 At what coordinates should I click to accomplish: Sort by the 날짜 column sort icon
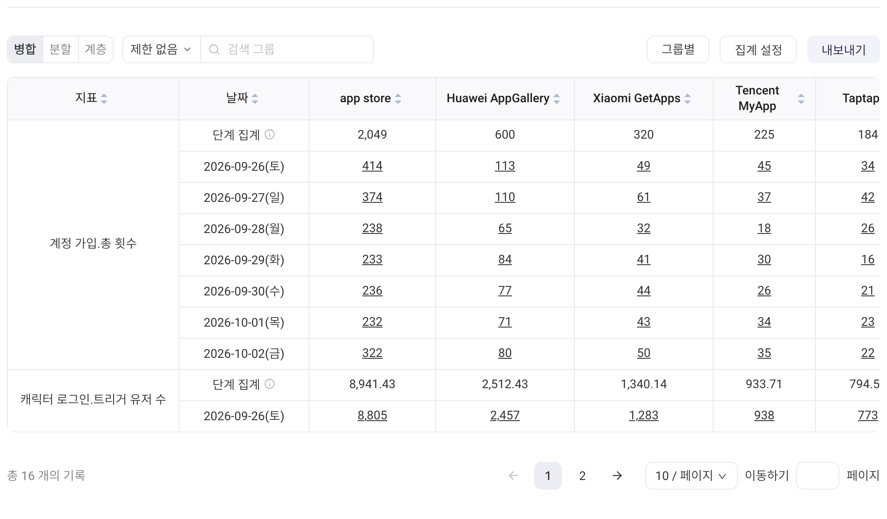coord(255,99)
